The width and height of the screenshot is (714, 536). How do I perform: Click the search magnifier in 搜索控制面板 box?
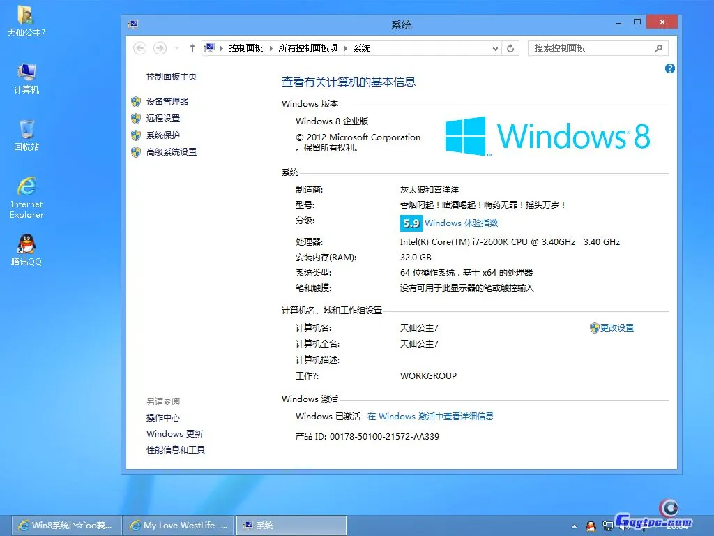[x=658, y=47]
